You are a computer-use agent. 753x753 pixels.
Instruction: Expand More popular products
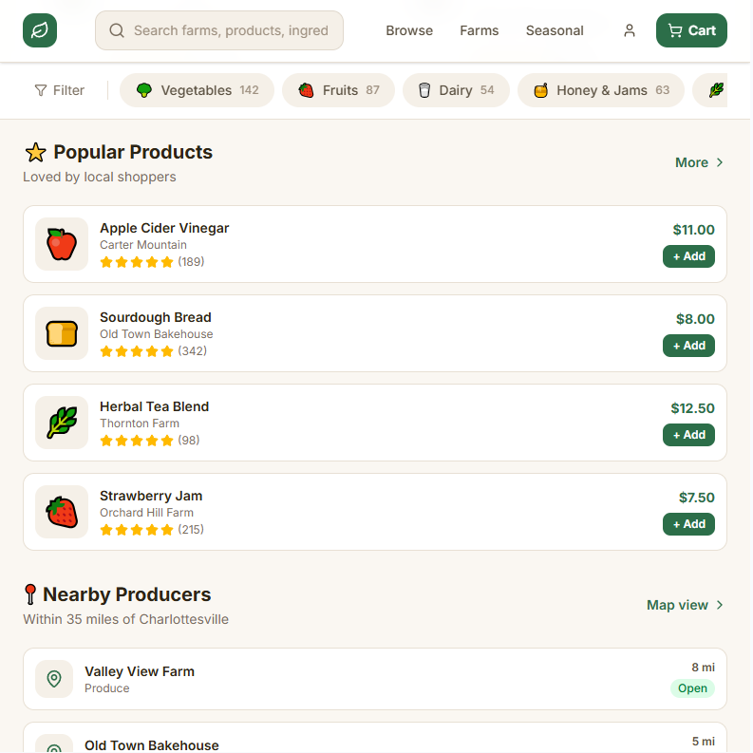point(699,162)
